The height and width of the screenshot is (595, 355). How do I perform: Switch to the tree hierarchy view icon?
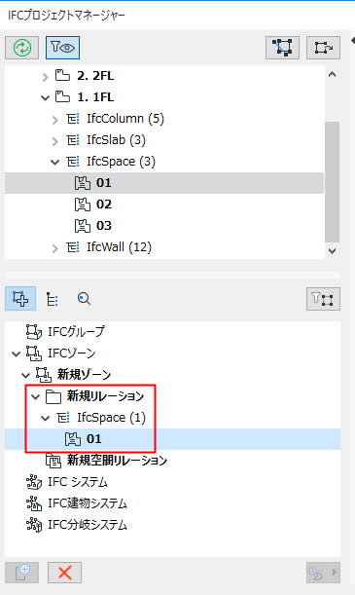[x=52, y=299]
